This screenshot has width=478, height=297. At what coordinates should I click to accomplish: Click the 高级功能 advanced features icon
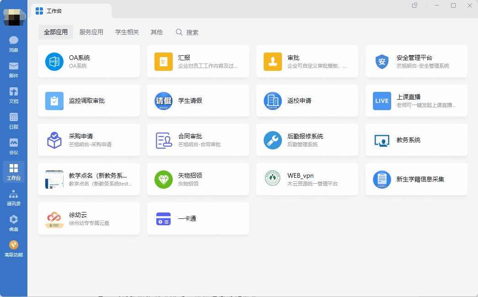click(14, 249)
